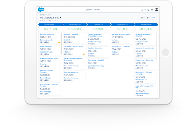The width and height of the screenshot is (193, 136).
Task: Open the notifications bell
Action: (x=152, y=10)
